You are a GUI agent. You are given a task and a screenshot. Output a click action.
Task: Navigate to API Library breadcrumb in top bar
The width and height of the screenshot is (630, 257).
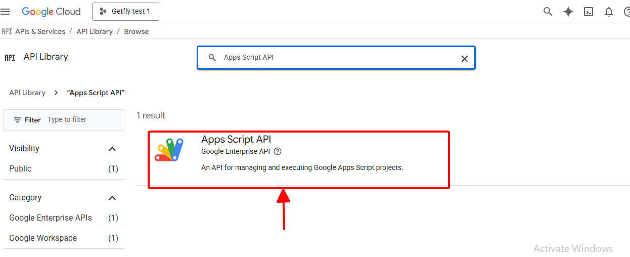pyautogui.click(x=95, y=31)
